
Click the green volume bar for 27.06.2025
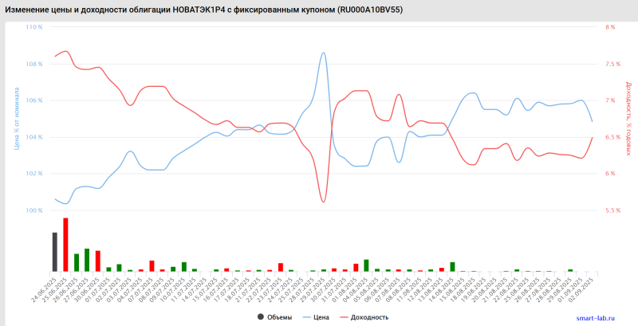click(87, 260)
